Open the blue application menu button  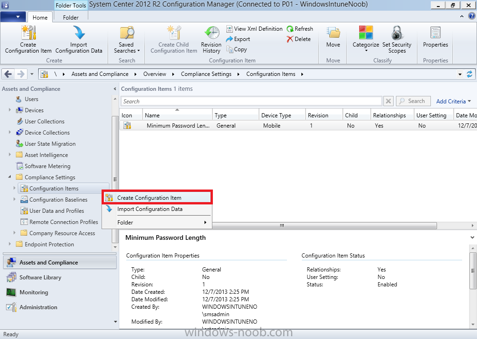[13, 17]
